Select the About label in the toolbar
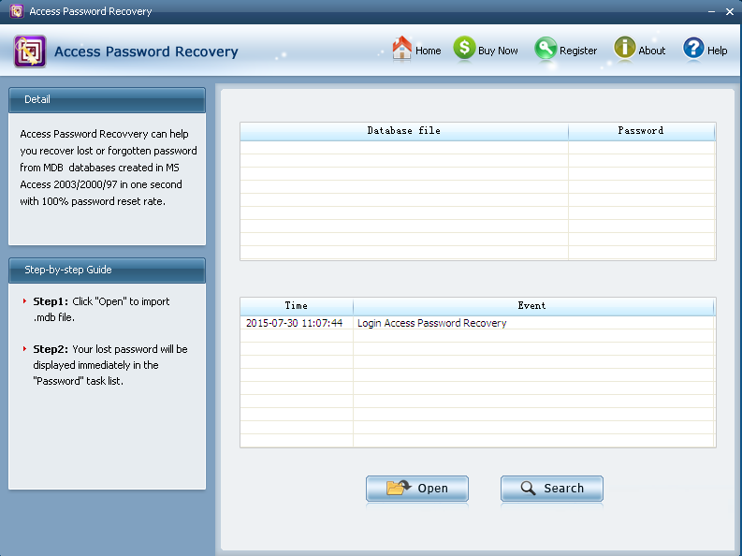Image resolution: width=742 pixels, height=556 pixels. click(x=651, y=51)
